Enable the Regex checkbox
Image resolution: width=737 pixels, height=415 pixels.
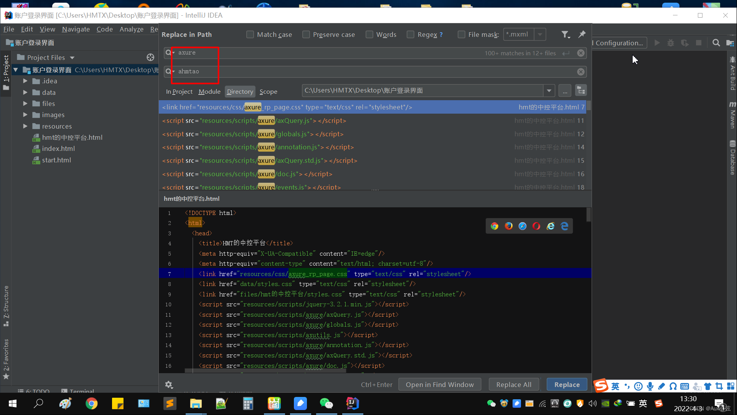[411, 35]
